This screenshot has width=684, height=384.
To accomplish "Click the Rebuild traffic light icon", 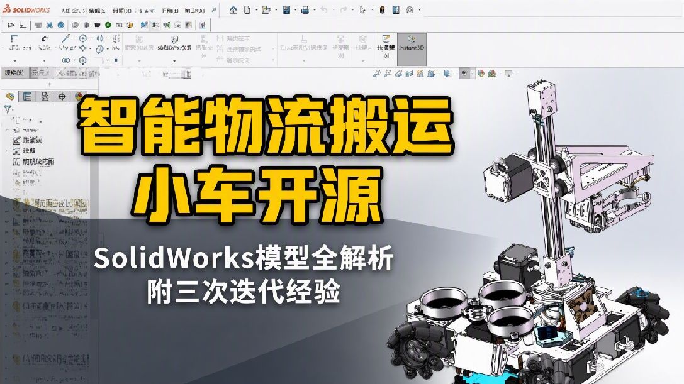I will (x=382, y=9).
